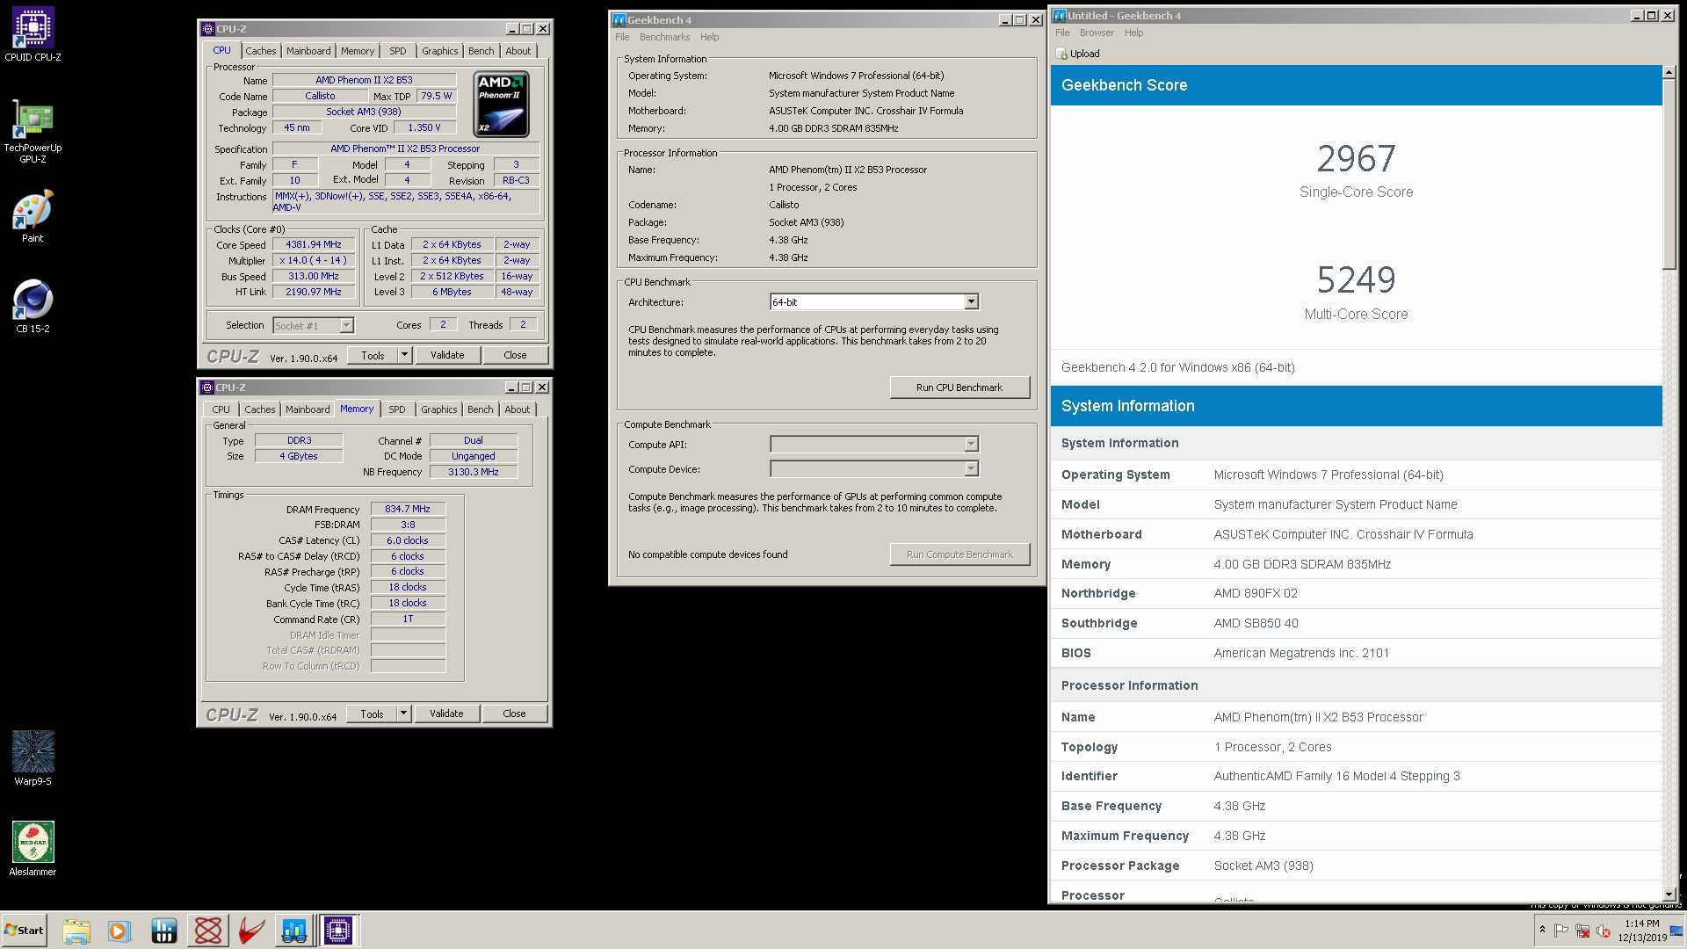Image resolution: width=1687 pixels, height=949 pixels.
Task: Expand the Architecture 64-bit dropdown
Action: 971,302
